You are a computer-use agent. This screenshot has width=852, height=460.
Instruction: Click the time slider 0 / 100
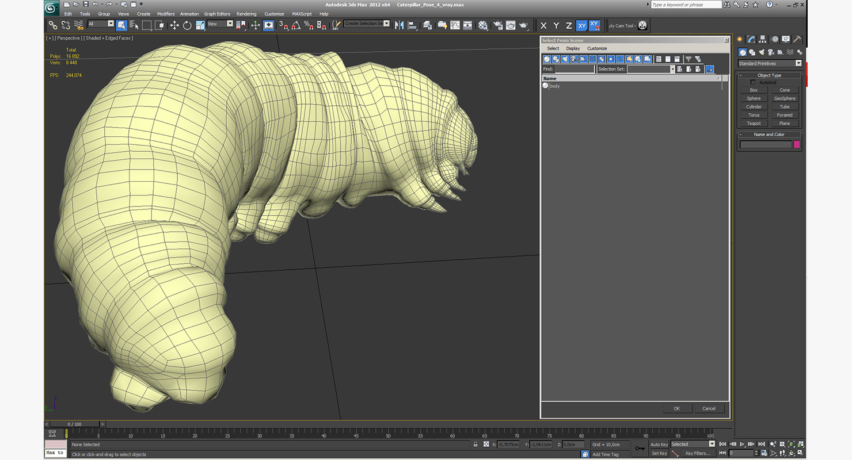point(75,424)
